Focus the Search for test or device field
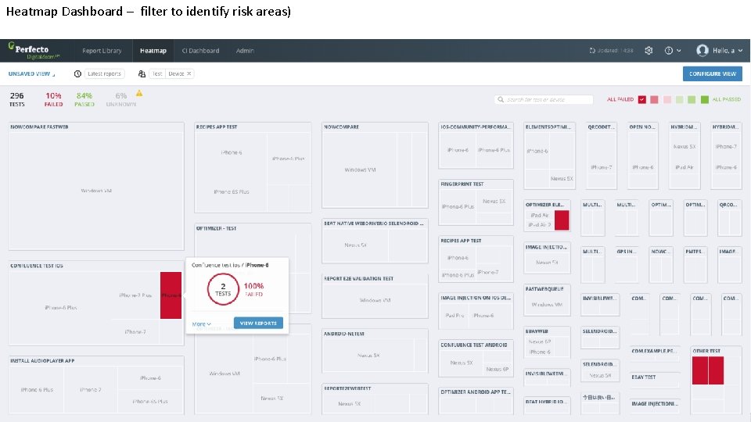This screenshot has height=422, width=751. pyautogui.click(x=544, y=99)
